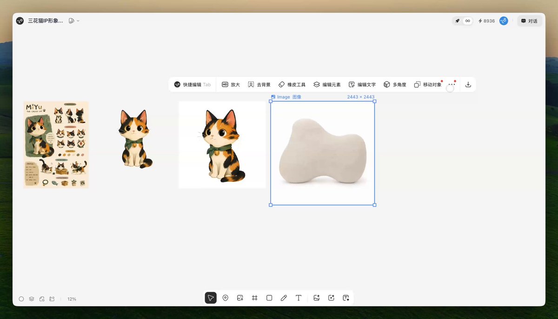Image resolution: width=558 pixels, height=319 pixels.
Task: Activate the pencil drawing tool
Action: [284, 298]
